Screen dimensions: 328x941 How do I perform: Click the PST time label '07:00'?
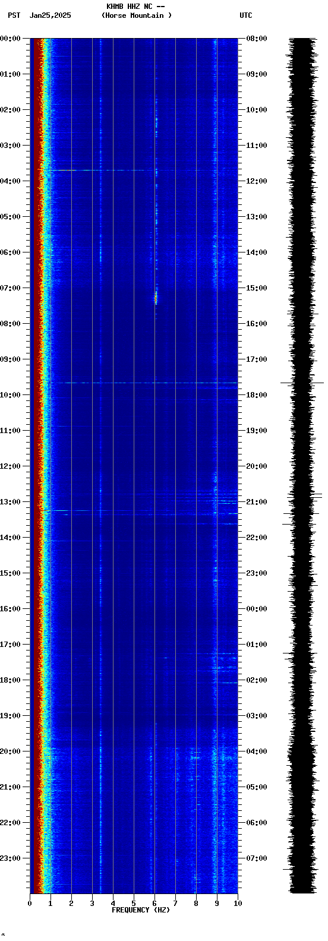coord(10,288)
